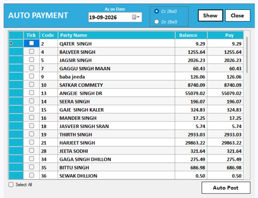Tick the checkbox for GAGGU SINGH MAAN
Viewport: 258px width, 198px height.
(31, 68)
